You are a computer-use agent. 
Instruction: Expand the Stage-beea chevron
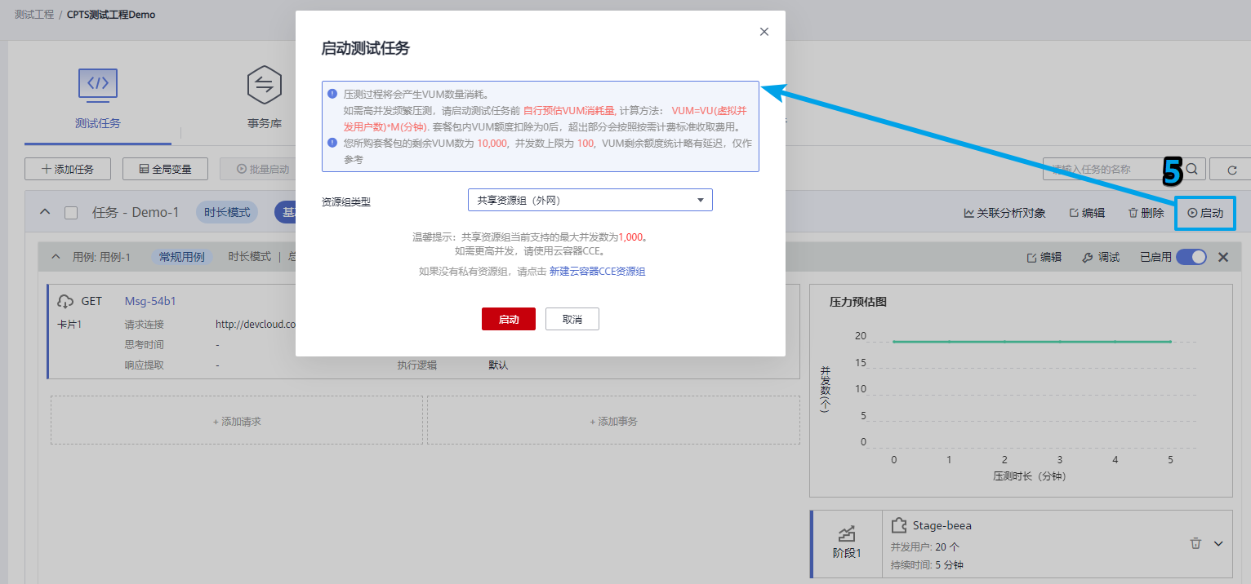coord(1218,543)
